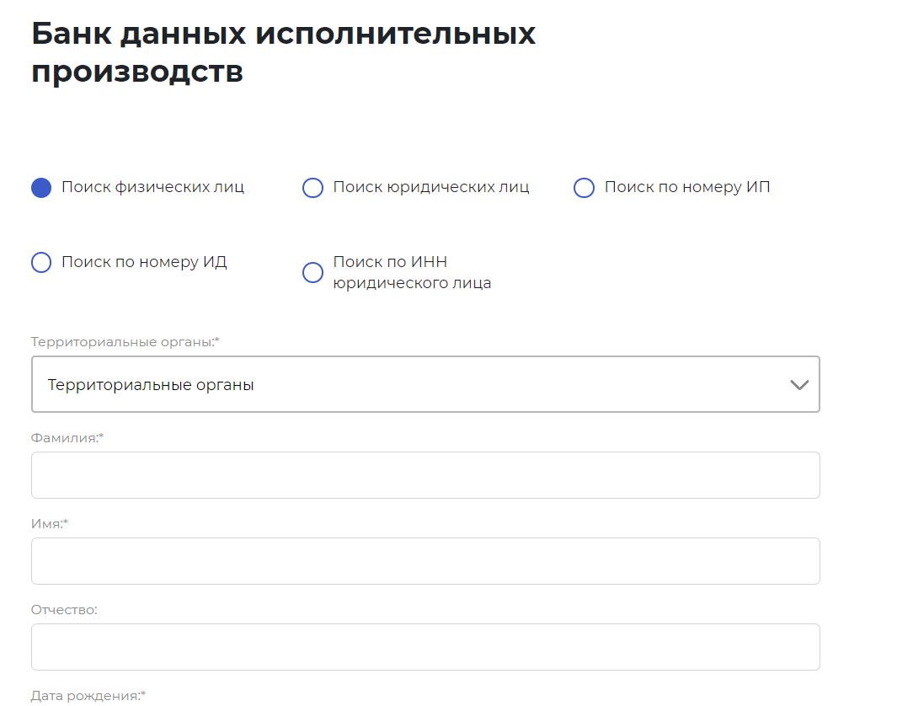Click into the 'Имя' text field

(425, 561)
